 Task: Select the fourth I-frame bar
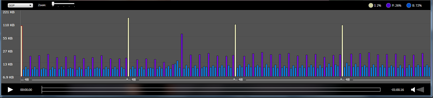342,51
